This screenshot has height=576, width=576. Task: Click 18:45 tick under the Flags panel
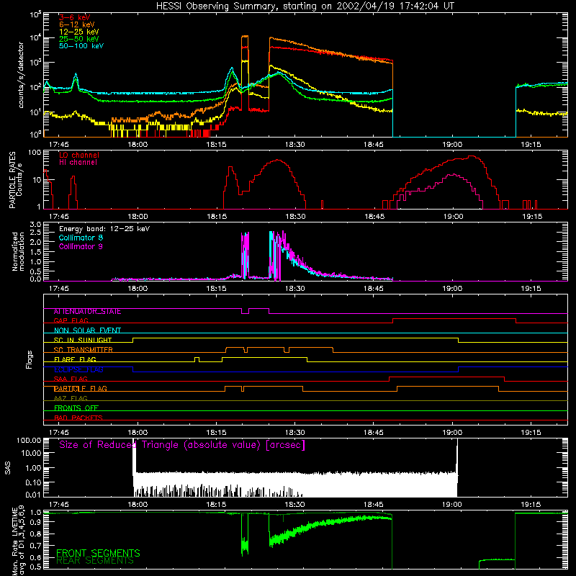click(374, 433)
